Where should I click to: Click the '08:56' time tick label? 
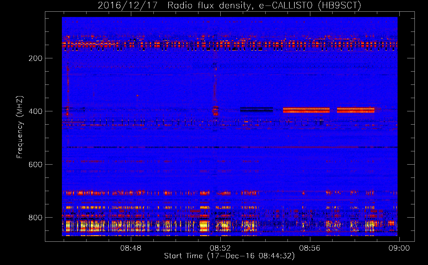coord(310,248)
